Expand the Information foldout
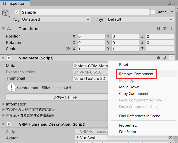The image size is (178, 143). [x=4, y=104]
